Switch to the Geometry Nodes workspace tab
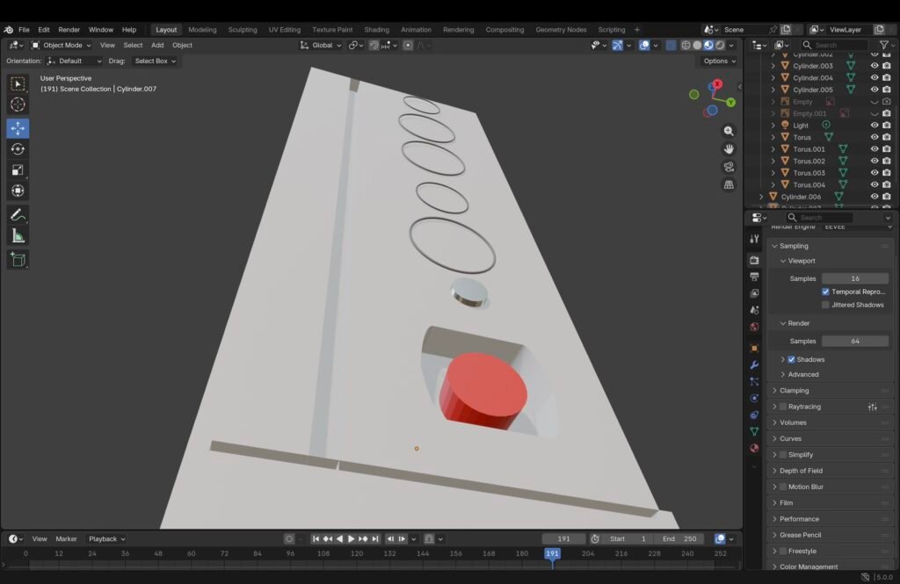Image resolution: width=900 pixels, height=584 pixels. pos(561,30)
